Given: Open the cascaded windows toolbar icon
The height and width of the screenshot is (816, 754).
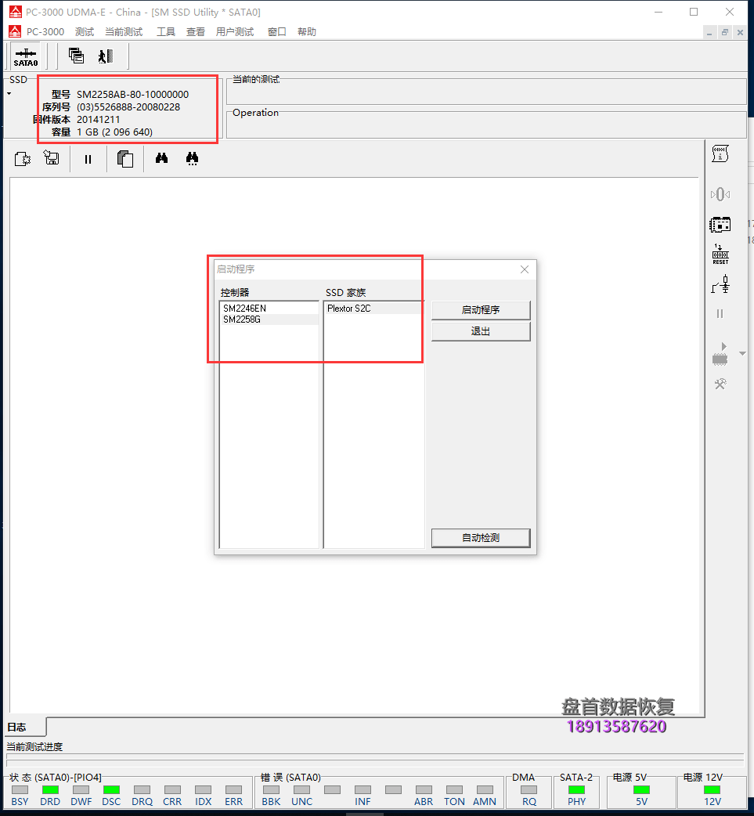Looking at the screenshot, I should (x=76, y=56).
